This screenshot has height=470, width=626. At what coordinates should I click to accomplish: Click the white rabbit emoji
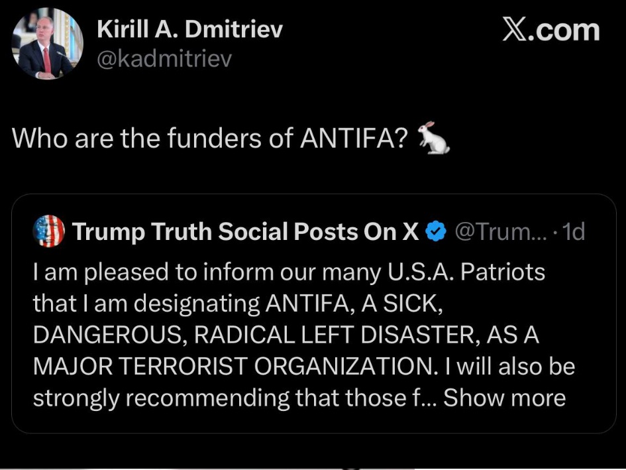coord(434,138)
